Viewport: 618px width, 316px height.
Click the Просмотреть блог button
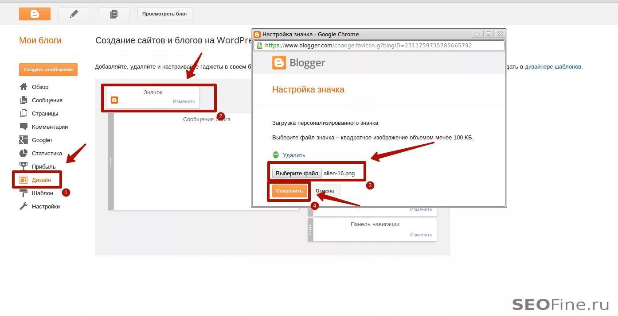(164, 14)
